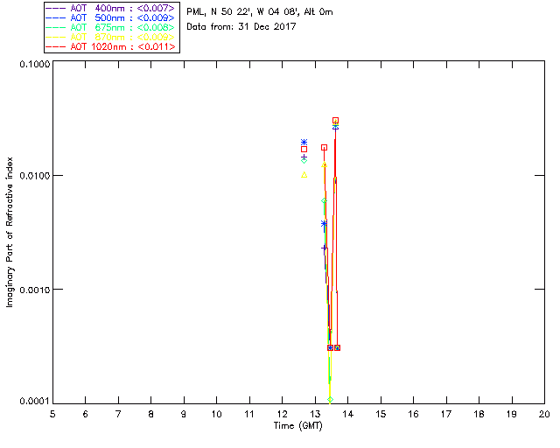This screenshot has height=448, width=560.
Task: Select the isolated green diamond marker before 13 GMT
Action: point(304,161)
